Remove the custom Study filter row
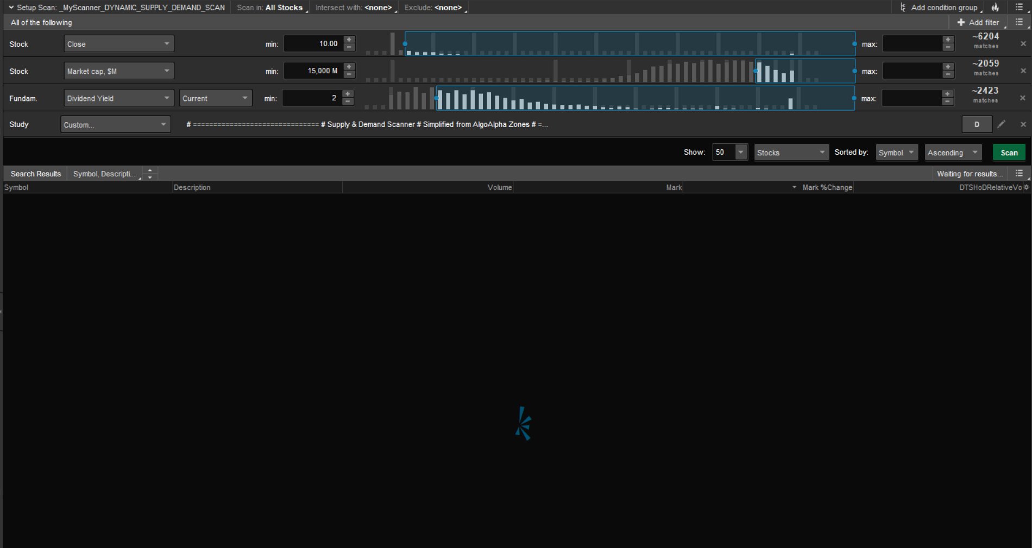This screenshot has width=1032, height=548. pos(1023,124)
